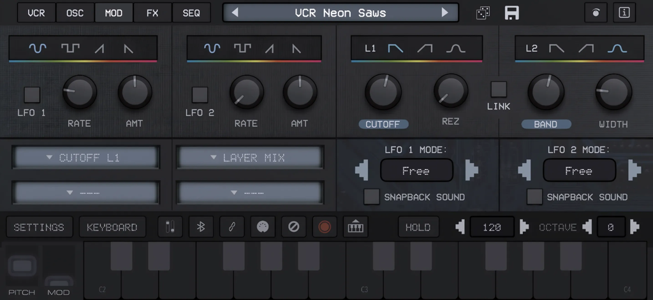Enable Snapback Sound for LFO 2

pos(534,197)
